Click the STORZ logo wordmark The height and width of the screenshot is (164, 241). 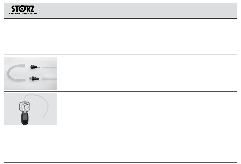pyautogui.click(x=23, y=9)
